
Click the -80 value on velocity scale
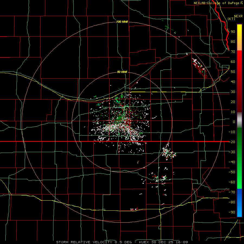tap(232, 202)
